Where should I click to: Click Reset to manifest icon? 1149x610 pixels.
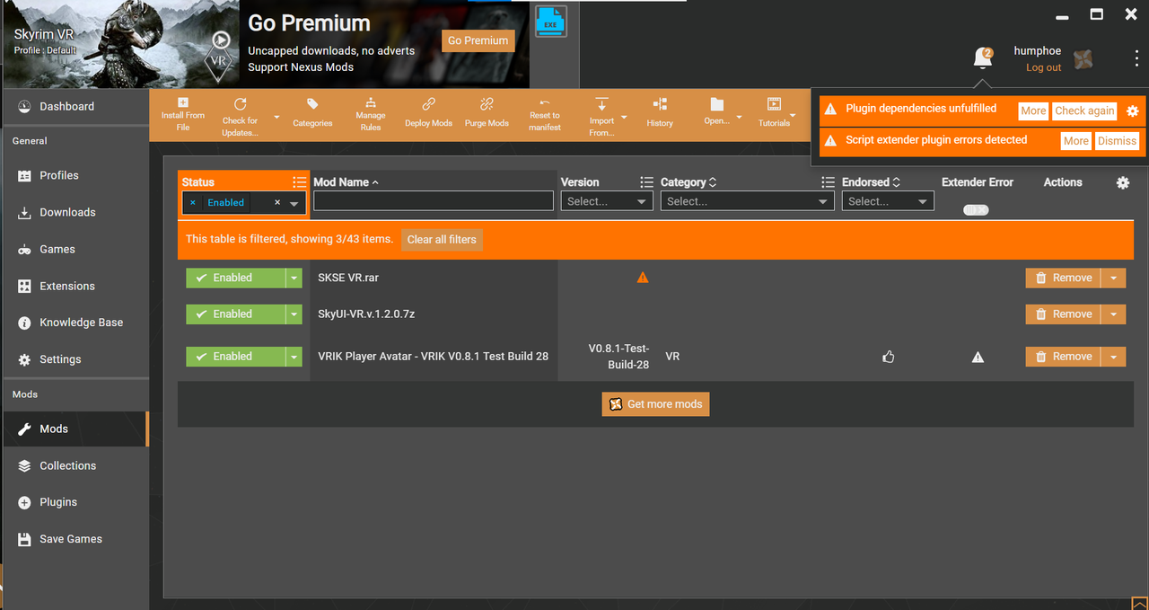545,103
